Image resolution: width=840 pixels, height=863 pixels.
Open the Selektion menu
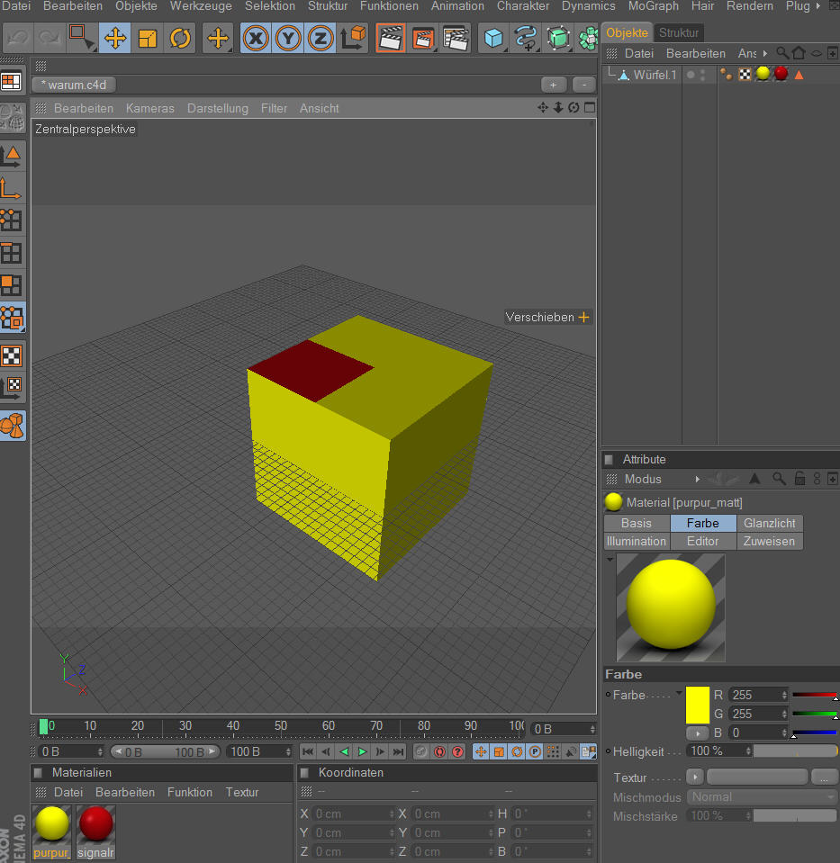[270, 6]
